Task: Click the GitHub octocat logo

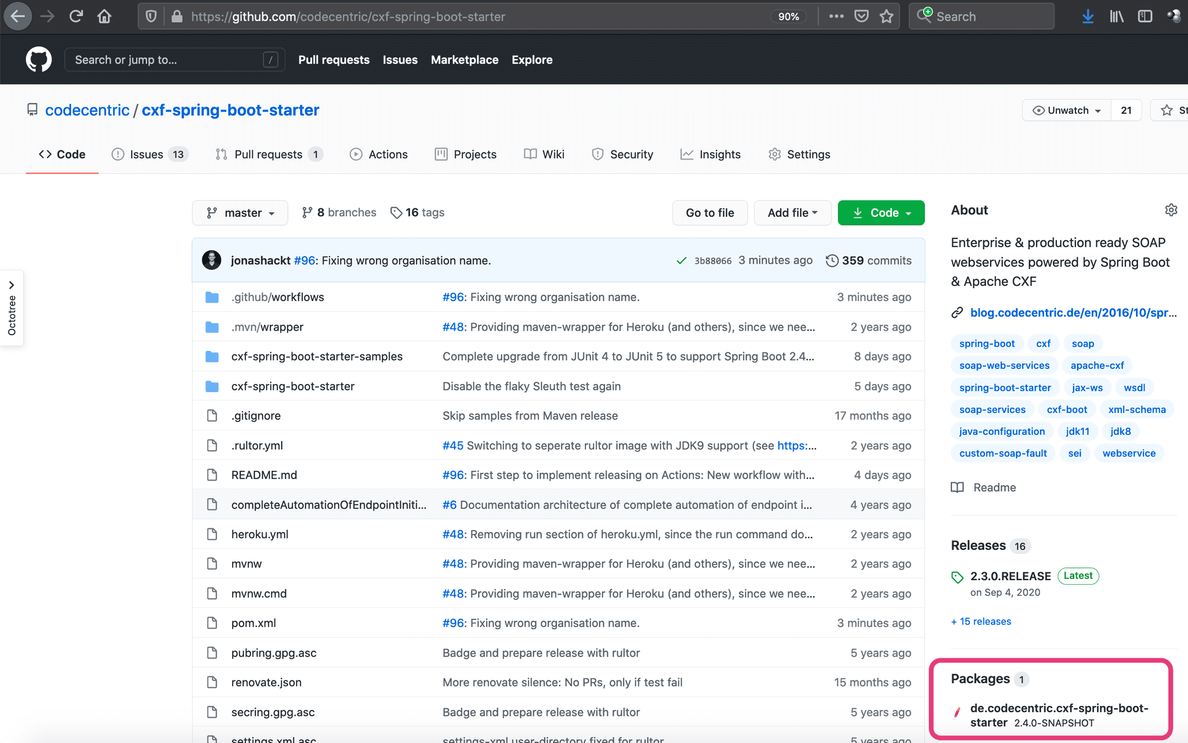Action: (38, 60)
